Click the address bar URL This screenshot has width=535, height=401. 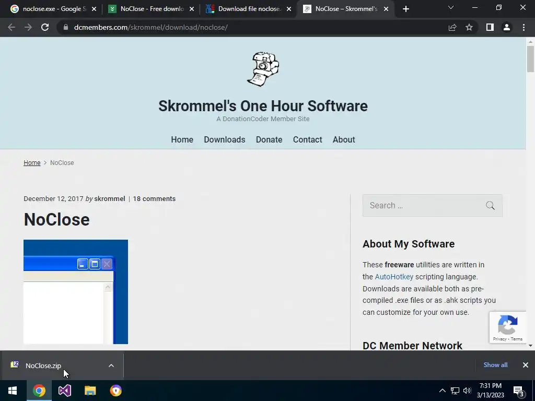(151, 27)
